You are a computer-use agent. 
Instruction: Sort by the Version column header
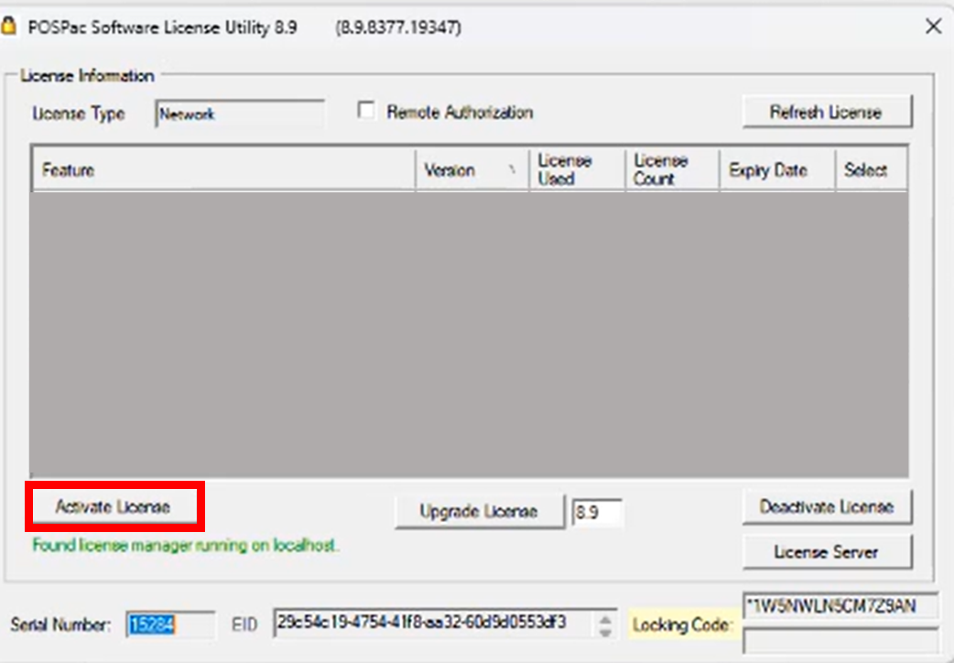pos(472,169)
